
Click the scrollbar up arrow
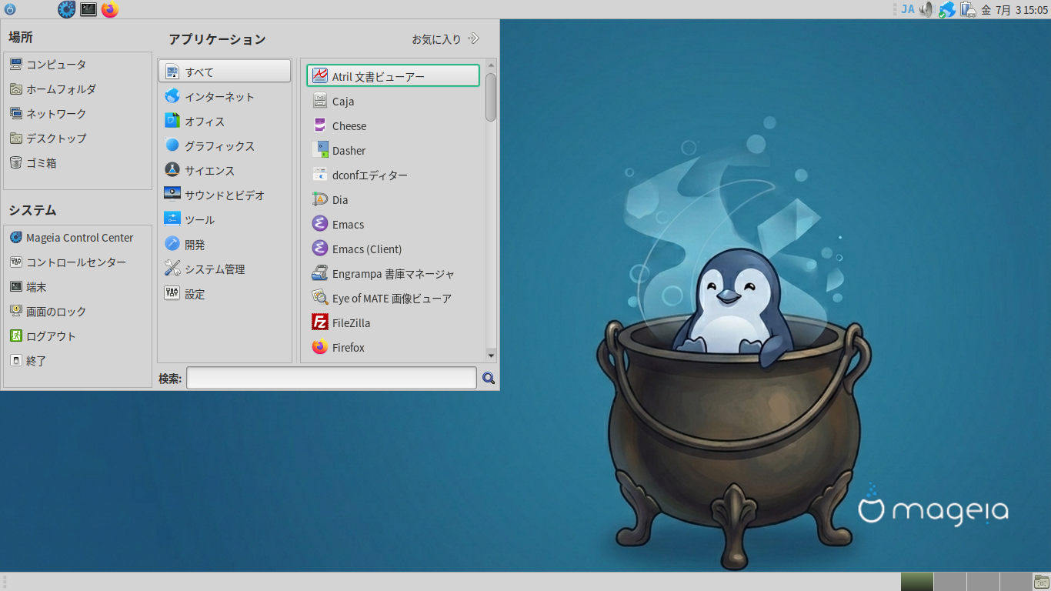coord(491,65)
